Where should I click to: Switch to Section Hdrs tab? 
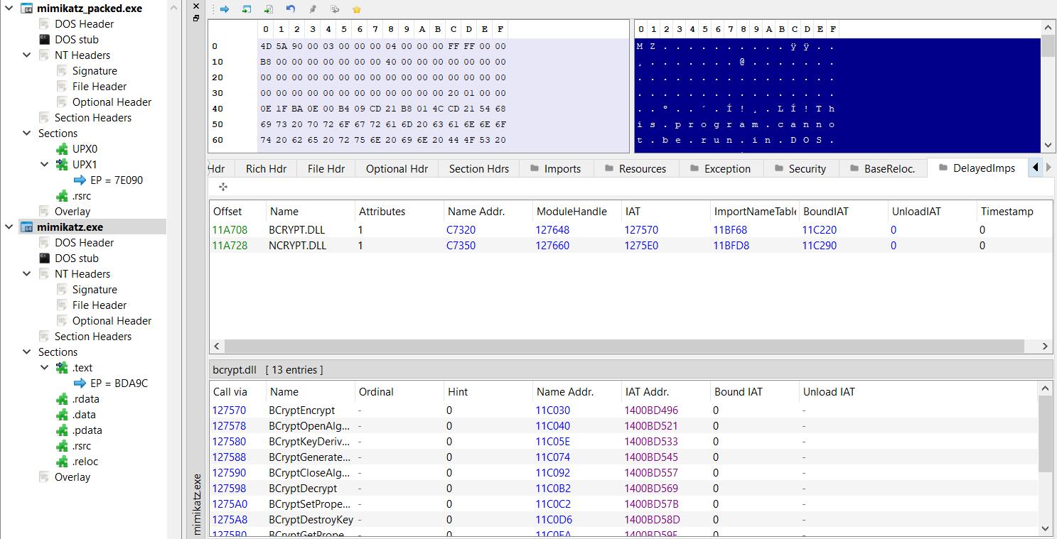(479, 168)
